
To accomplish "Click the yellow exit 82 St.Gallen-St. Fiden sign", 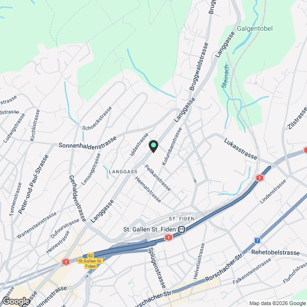I will pyautogui.click(x=91, y=261).
